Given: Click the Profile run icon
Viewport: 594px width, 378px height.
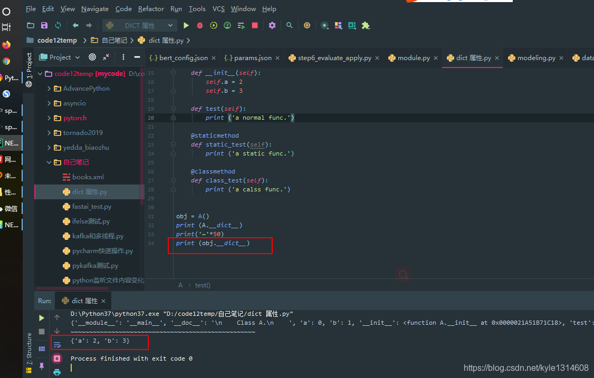Looking at the screenshot, I should click(x=227, y=25).
